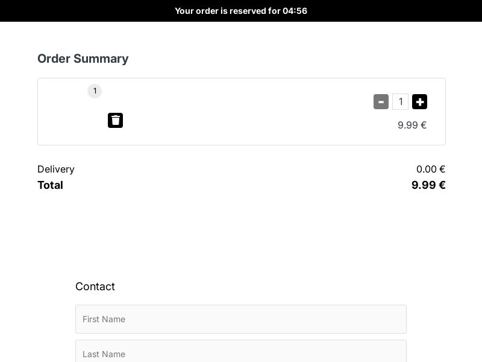
Task: Decrease quantity with the minus button
Action: [x=381, y=101]
